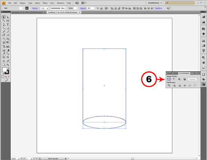
Task: Click the Expand button in Pathfinder
Action: pos(192,79)
